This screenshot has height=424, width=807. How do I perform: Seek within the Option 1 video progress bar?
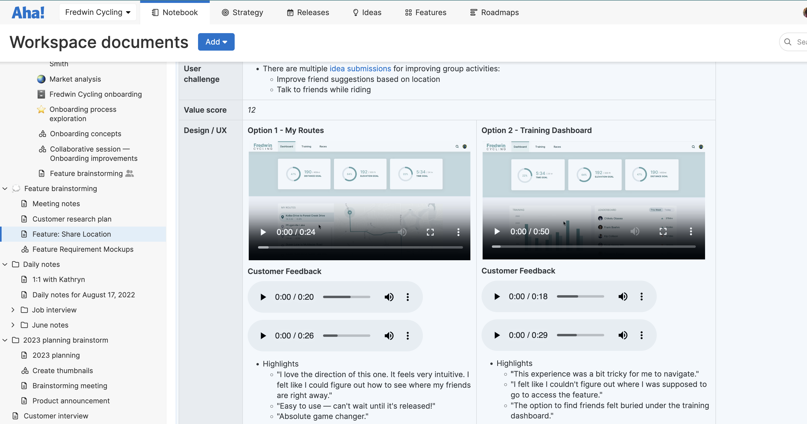(x=360, y=247)
